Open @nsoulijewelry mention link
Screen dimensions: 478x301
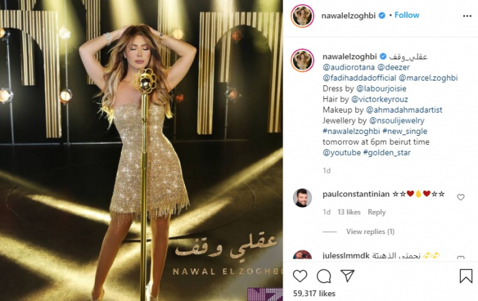click(397, 121)
